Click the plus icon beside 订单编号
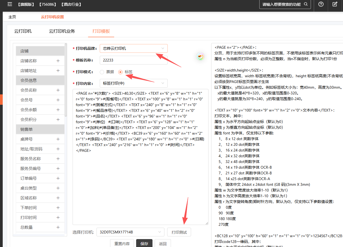This screenshot has height=247, width=343. [x=58, y=178]
